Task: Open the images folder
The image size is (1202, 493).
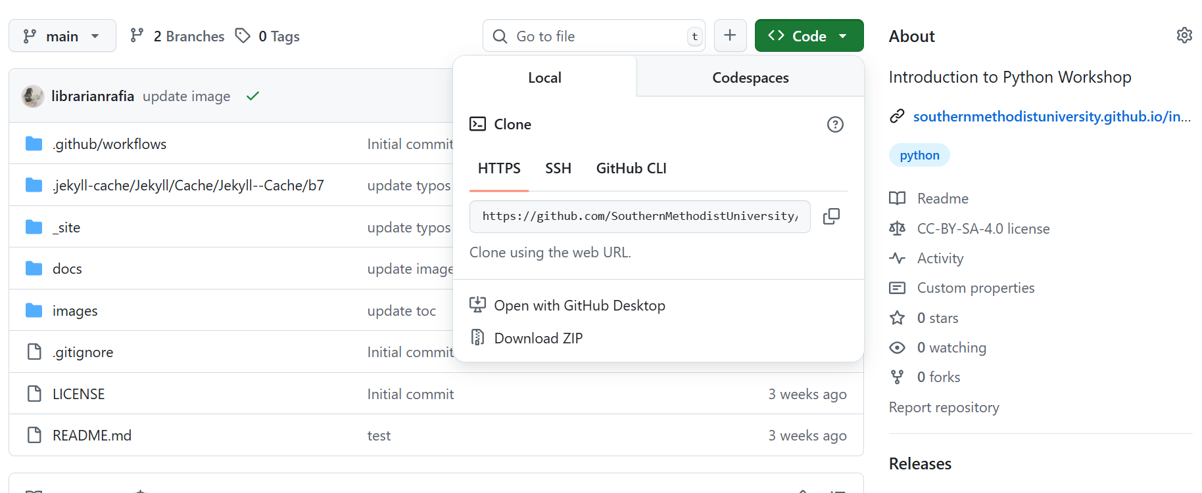Action: (x=75, y=311)
